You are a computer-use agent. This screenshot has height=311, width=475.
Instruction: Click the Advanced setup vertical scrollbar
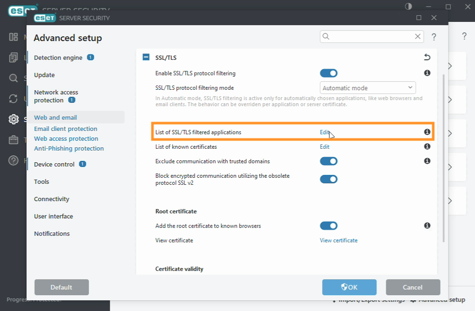click(444, 158)
